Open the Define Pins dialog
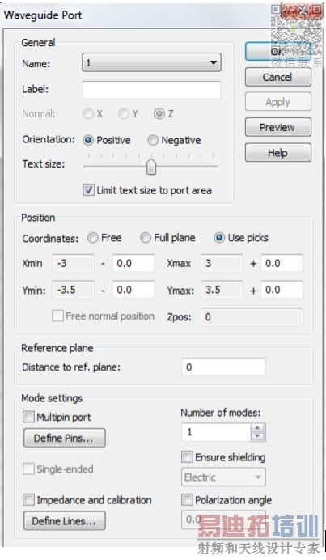326x560 pixels. [x=64, y=438]
